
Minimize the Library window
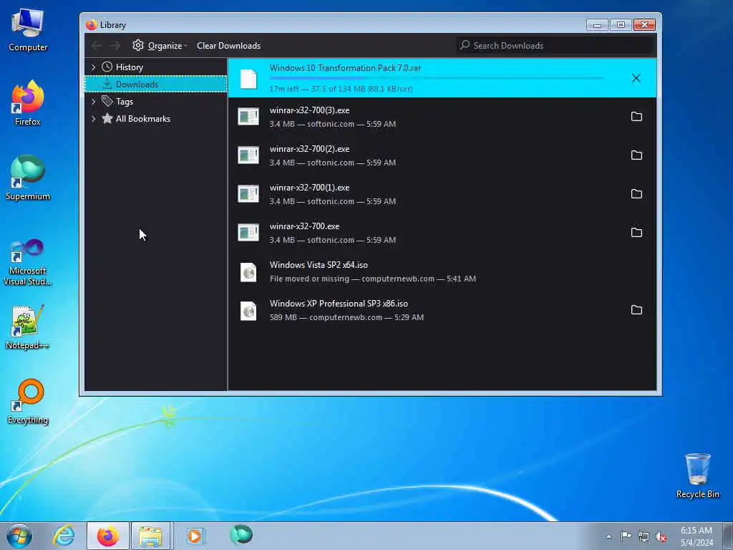[x=597, y=25]
